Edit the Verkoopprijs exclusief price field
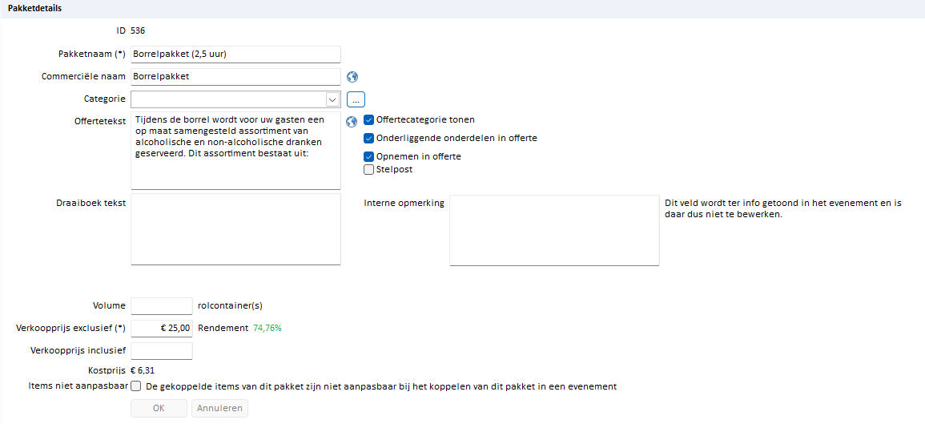Viewport: 925px width, 424px height. [162, 328]
